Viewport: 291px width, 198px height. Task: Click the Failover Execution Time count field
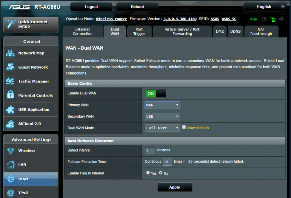167,162
